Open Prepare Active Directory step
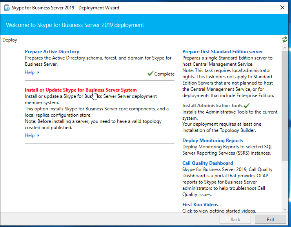 click(x=52, y=52)
